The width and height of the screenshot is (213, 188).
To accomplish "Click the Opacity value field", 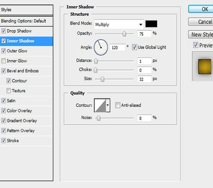I will click(x=144, y=34).
